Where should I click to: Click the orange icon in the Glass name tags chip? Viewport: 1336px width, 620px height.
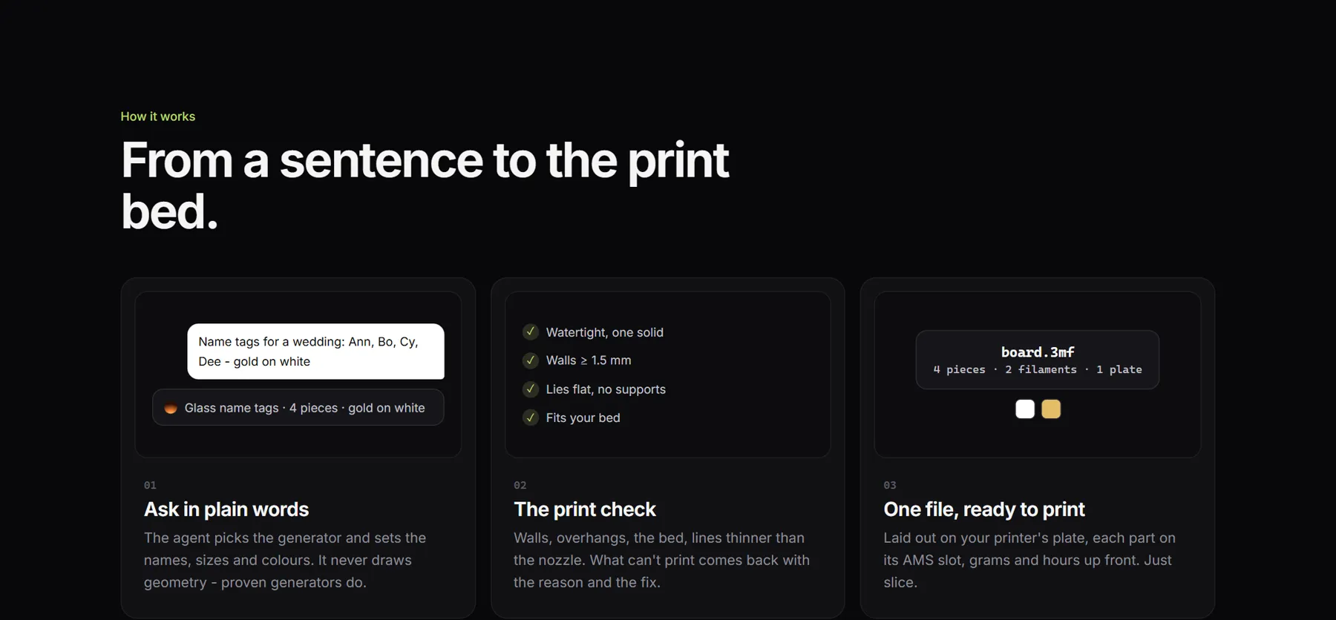[171, 408]
